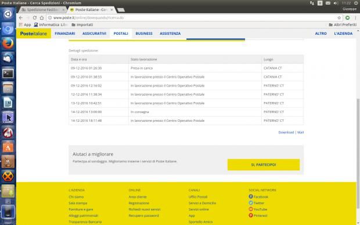The width and height of the screenshot is (360, 225).
Task: Select the '14-12-2016 18:11:48' date cell
Action: coord(99,121)
